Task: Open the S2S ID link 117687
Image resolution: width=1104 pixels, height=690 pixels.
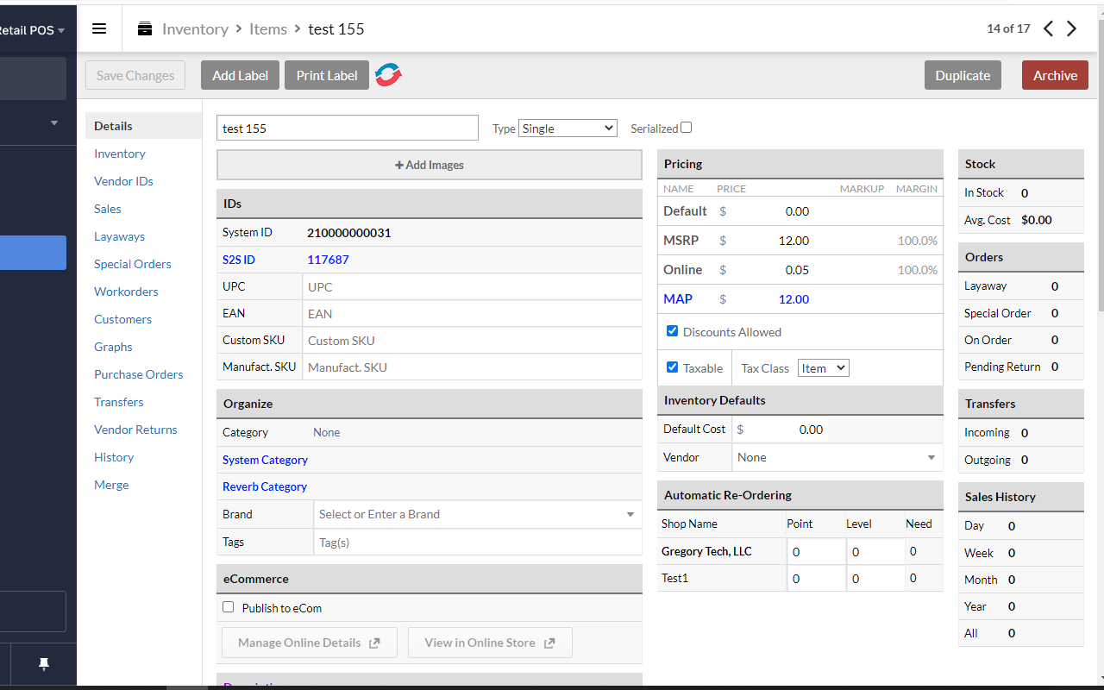Action: pyautogui.click(x=328, y=259)
